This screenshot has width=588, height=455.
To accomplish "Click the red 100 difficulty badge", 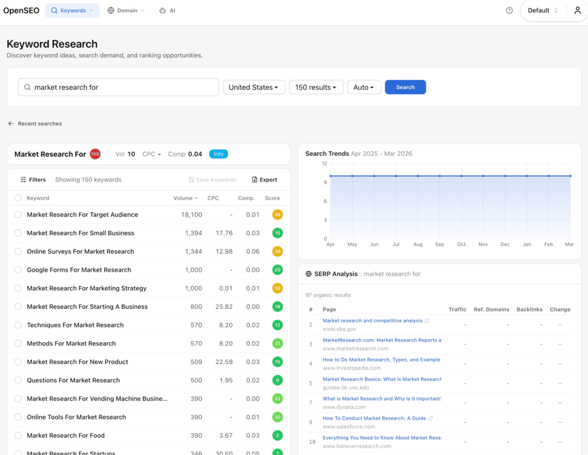I will coord(95,154).
